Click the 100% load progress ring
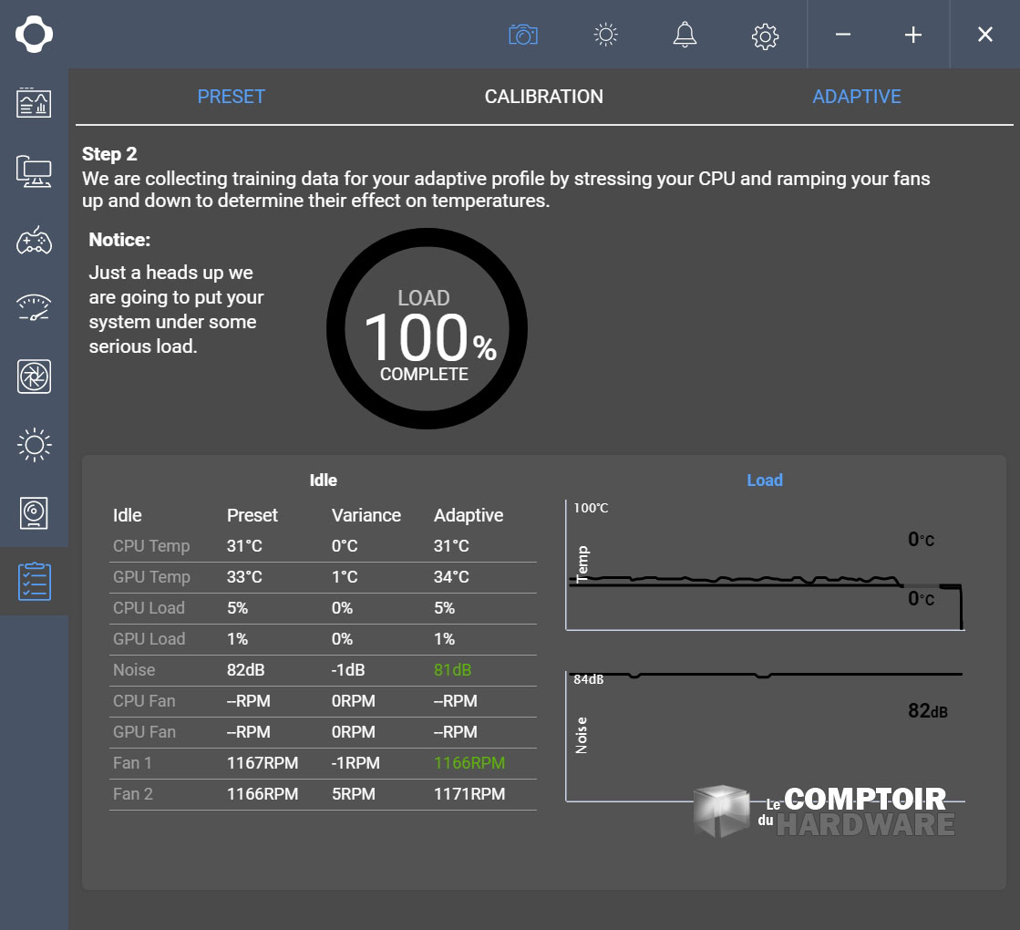The height and width of the screenshot is (930, 1020). pos(426,336)
